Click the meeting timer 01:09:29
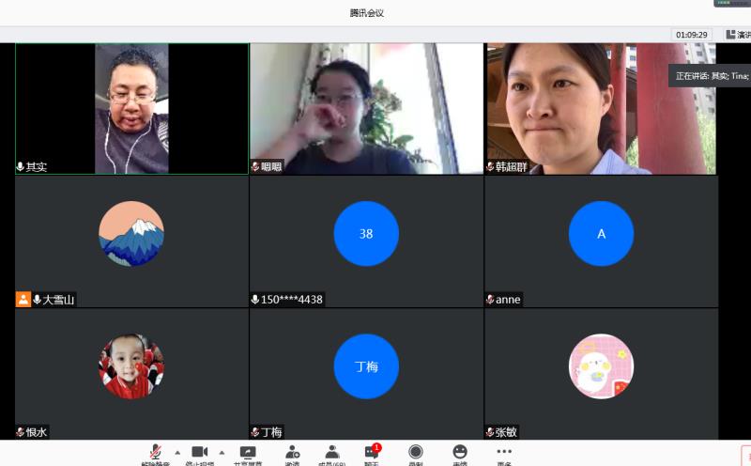751x466 pixels. (x=691, y=35)
